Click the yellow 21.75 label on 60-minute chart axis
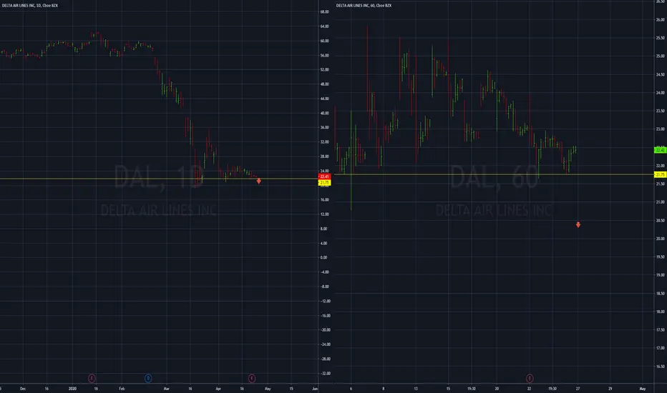The width and height of the screenshot is (667, 393). [660, 174]
